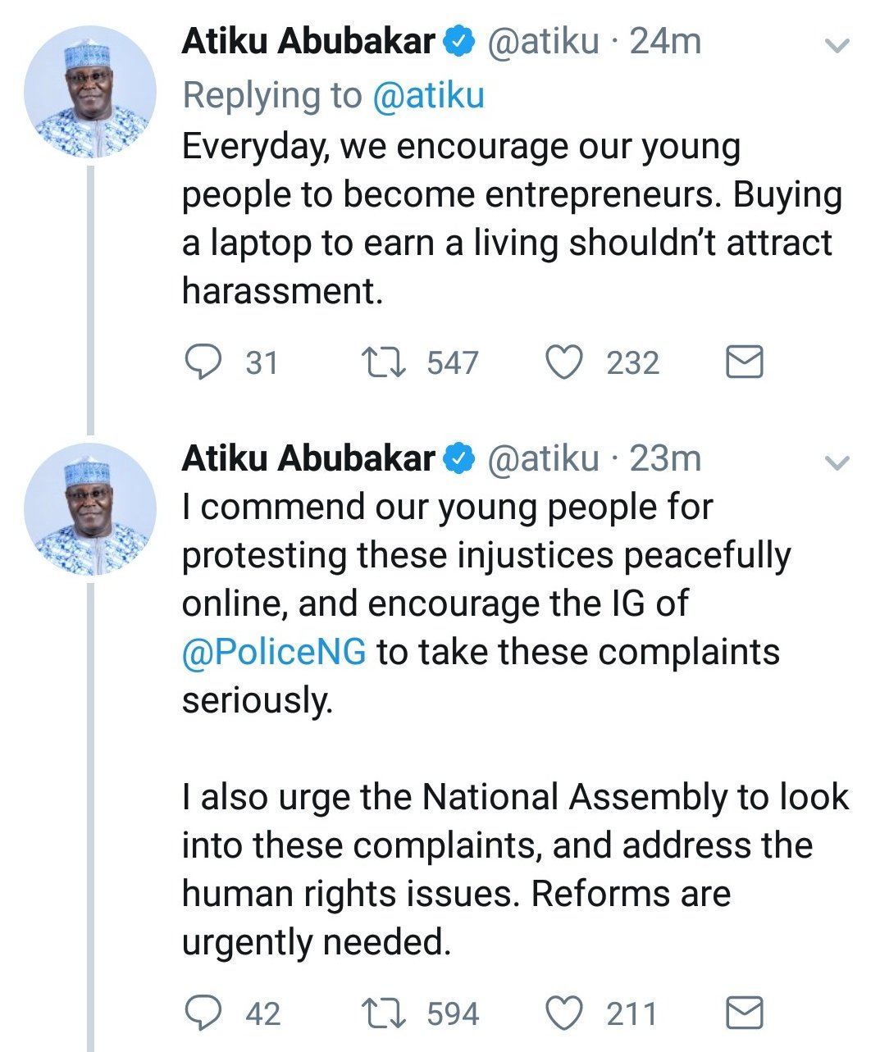This screenshot has height=1052, width=880.
Task: Click the @atiku handle in first tweet header
Action: [x=543, y=41]
